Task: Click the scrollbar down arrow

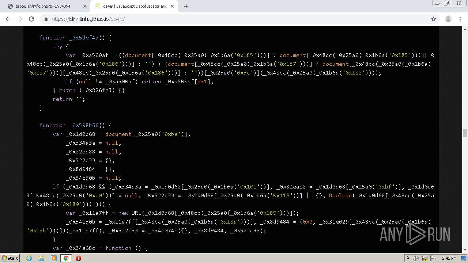Action: coord(465,249)
